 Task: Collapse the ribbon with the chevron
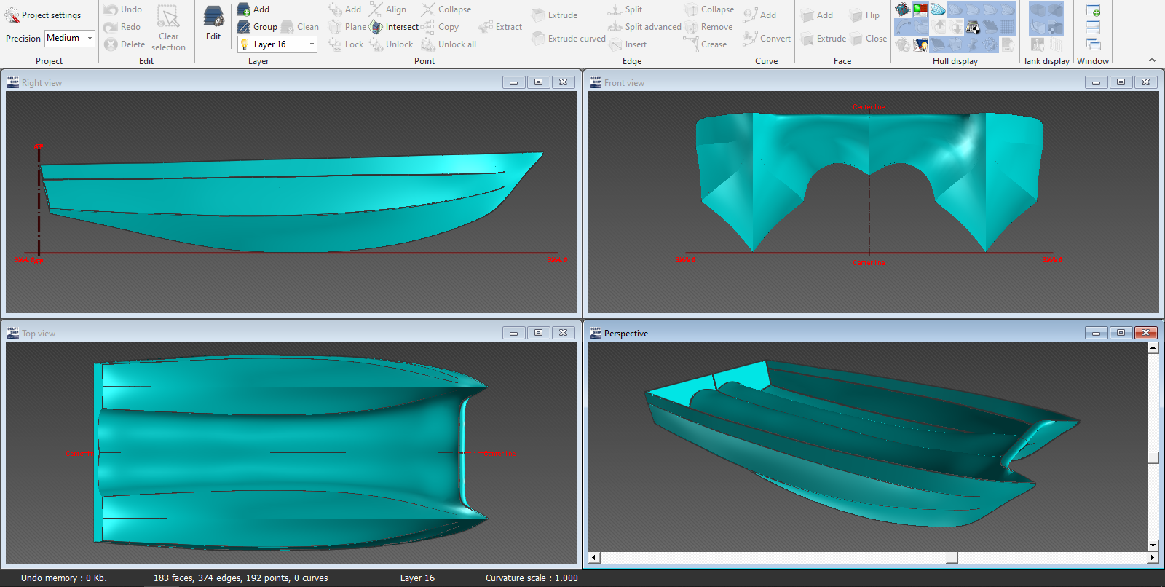[1152, 60]
